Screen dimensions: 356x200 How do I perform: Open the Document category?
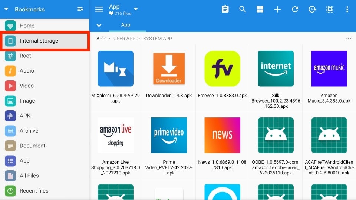click(x=44, y=146)
